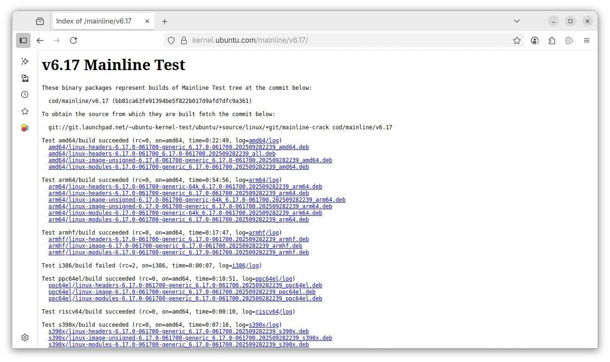Click the git.launchpad.net source URL text
The height and width of the screenshot is (362, 610).
tap(220, 127)
